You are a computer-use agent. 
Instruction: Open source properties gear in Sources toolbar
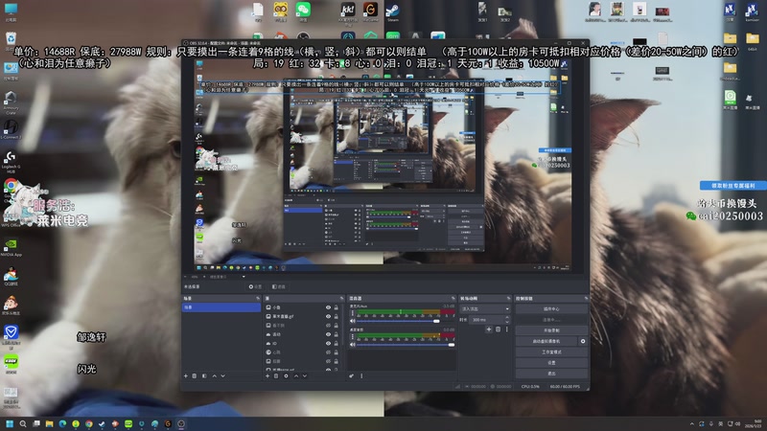click(x=286, y=375)
